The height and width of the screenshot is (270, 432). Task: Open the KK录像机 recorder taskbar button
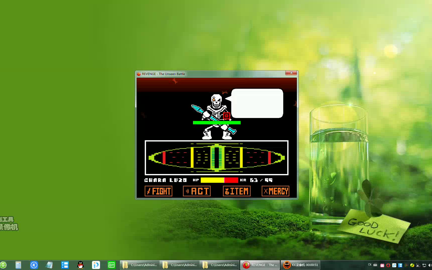[300, 265]
